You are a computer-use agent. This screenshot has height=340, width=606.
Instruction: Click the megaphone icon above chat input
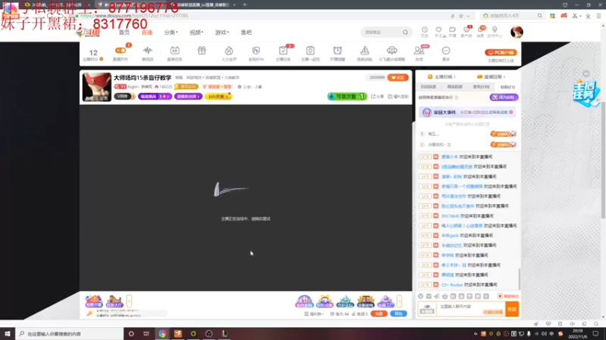pyautogui.click(x=437, y=296)
